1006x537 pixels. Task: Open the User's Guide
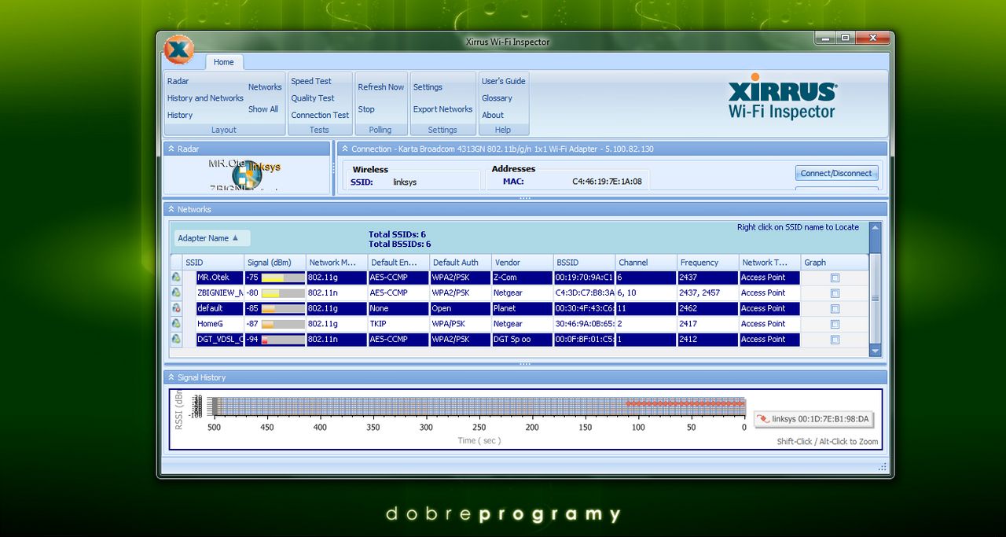[x=504, y=81]
